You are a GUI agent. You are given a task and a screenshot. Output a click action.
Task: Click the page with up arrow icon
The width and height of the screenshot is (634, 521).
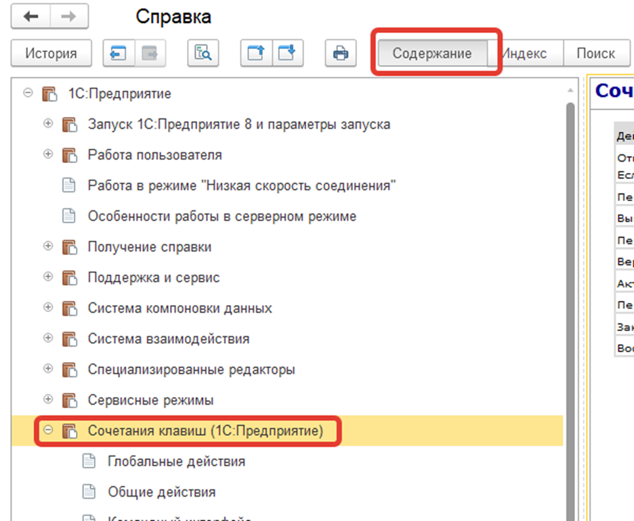256,53
